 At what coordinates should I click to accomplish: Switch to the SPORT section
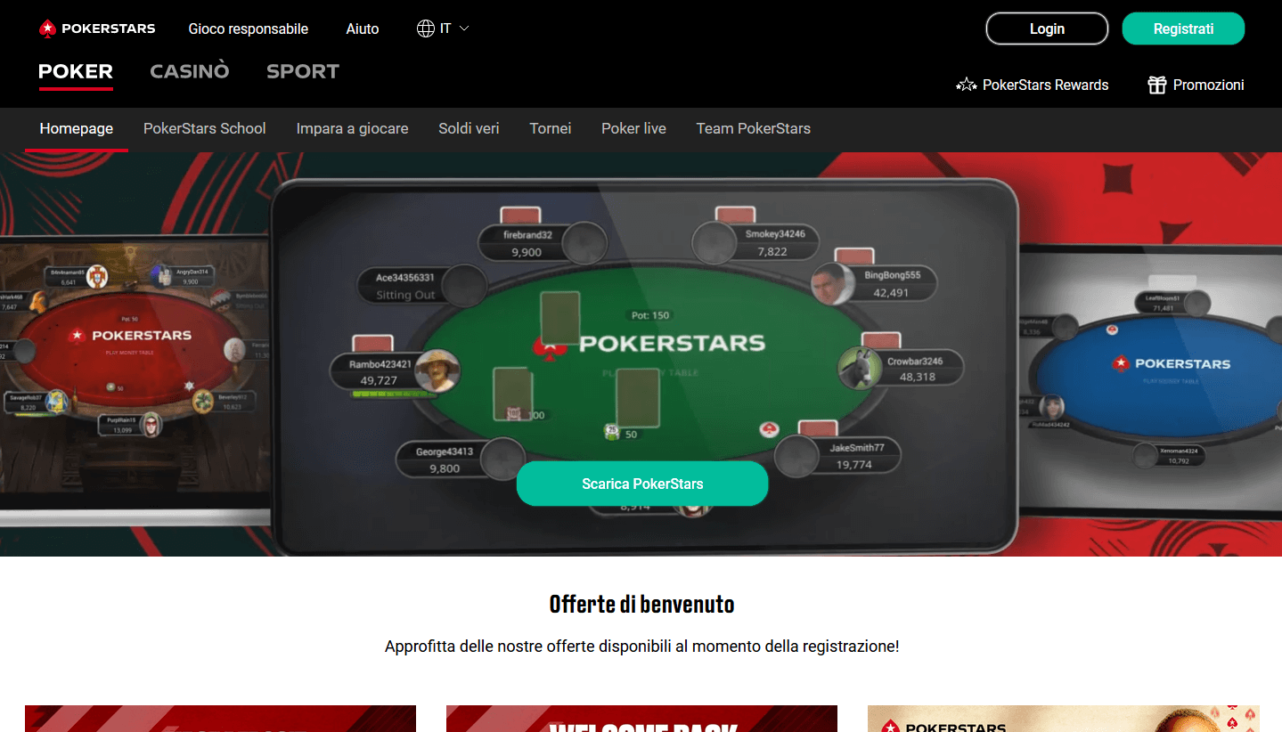coord(303,71)
